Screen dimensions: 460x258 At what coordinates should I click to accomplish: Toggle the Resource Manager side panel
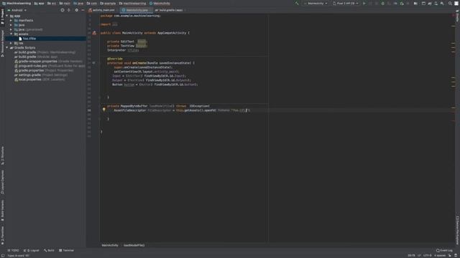tap(2, 43)
